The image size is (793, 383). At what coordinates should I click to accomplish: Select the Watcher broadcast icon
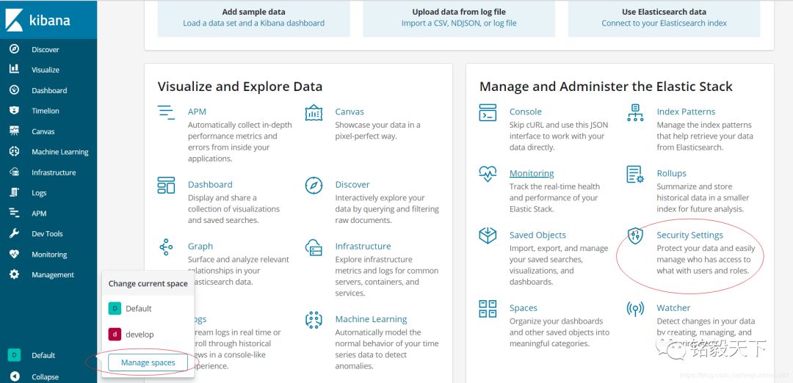click(x=635, y=309)
